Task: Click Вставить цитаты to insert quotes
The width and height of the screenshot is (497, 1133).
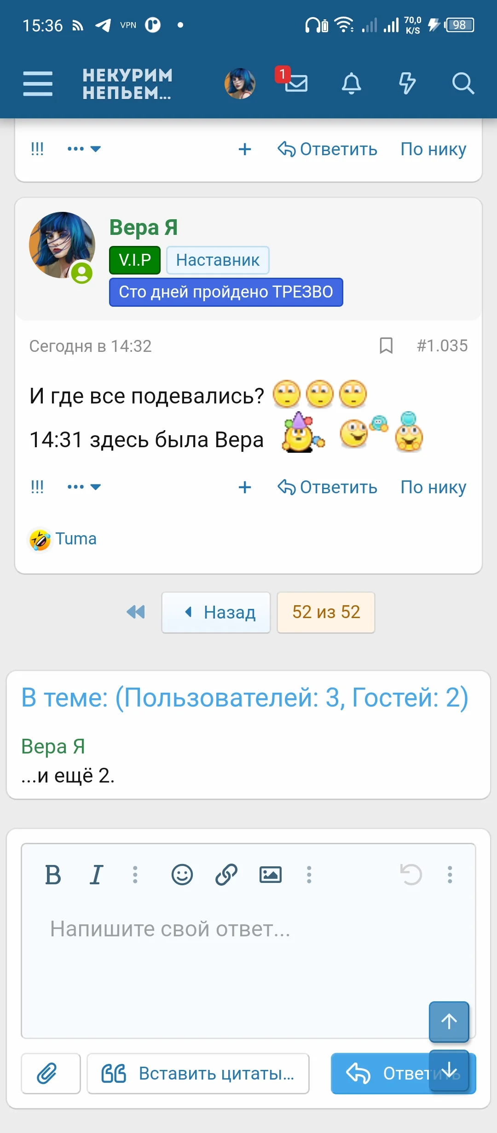Action: (x=197, y=1073)
